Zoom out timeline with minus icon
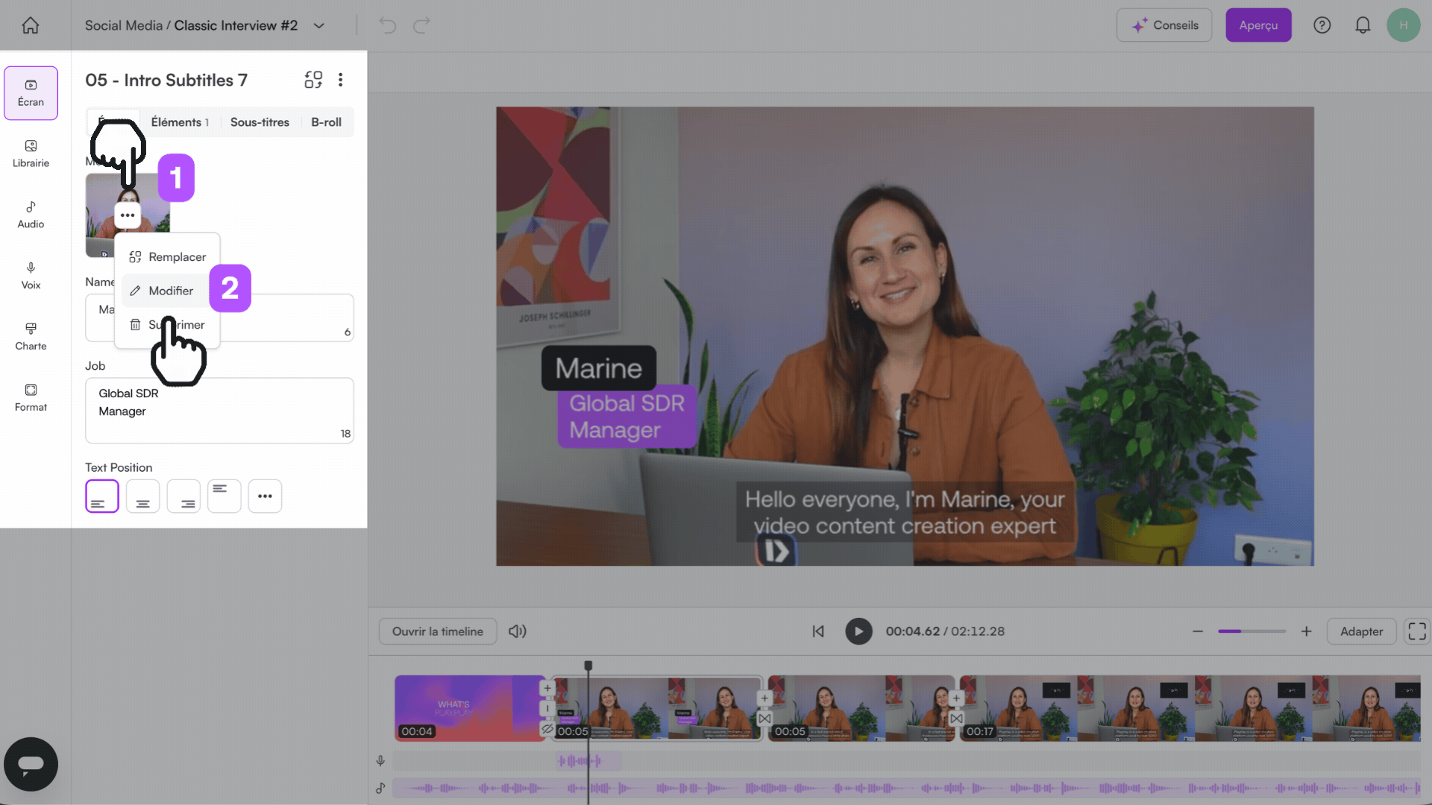Screen dimensions: 1432x805 1198,631
